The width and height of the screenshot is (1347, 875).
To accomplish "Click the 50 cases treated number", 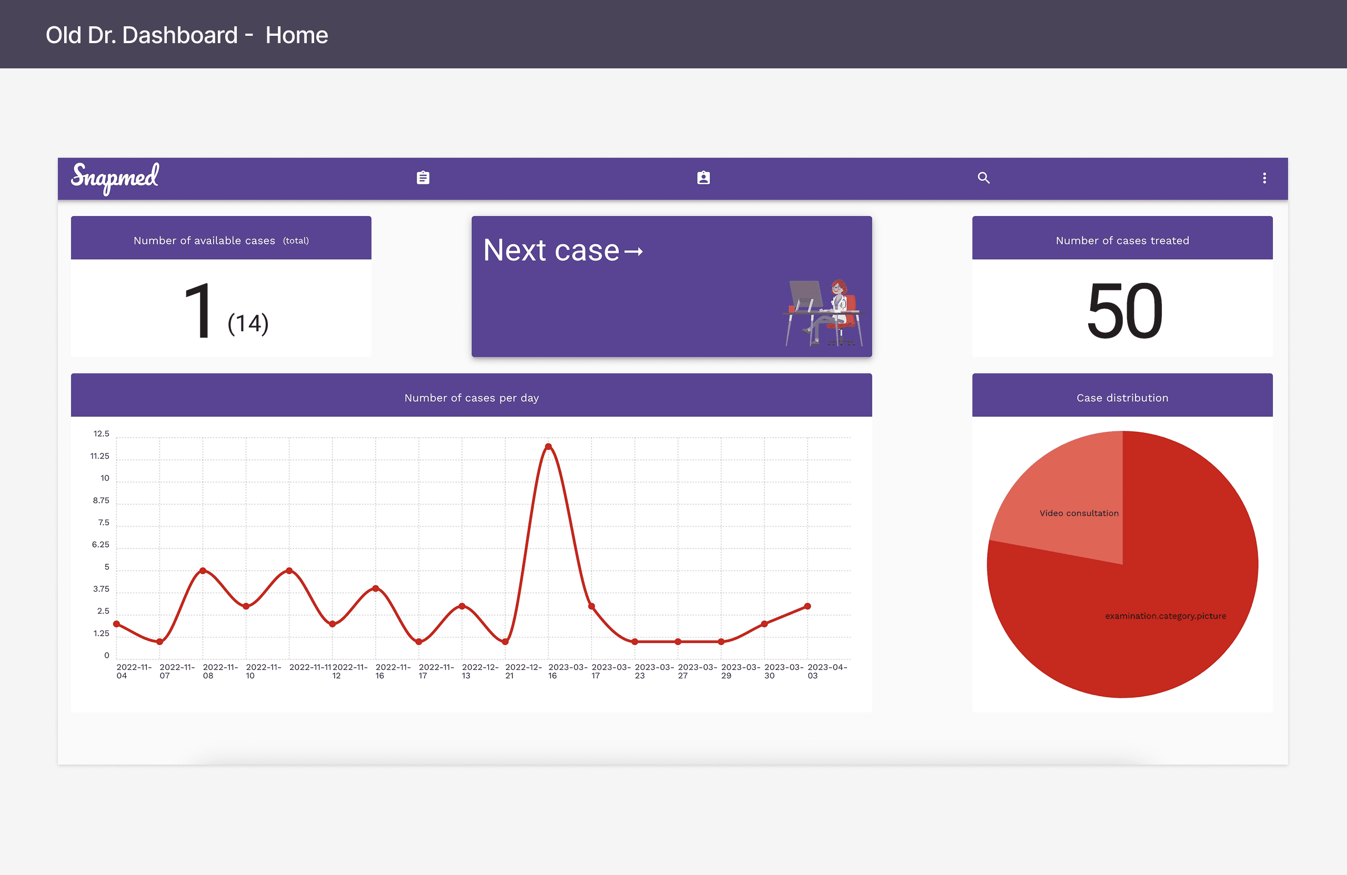I will coord(1123,311).
